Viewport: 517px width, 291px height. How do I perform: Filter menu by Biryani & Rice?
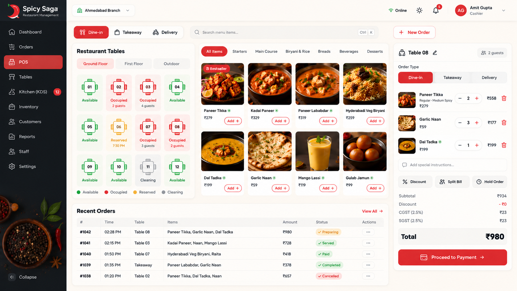tap(297, 51)
